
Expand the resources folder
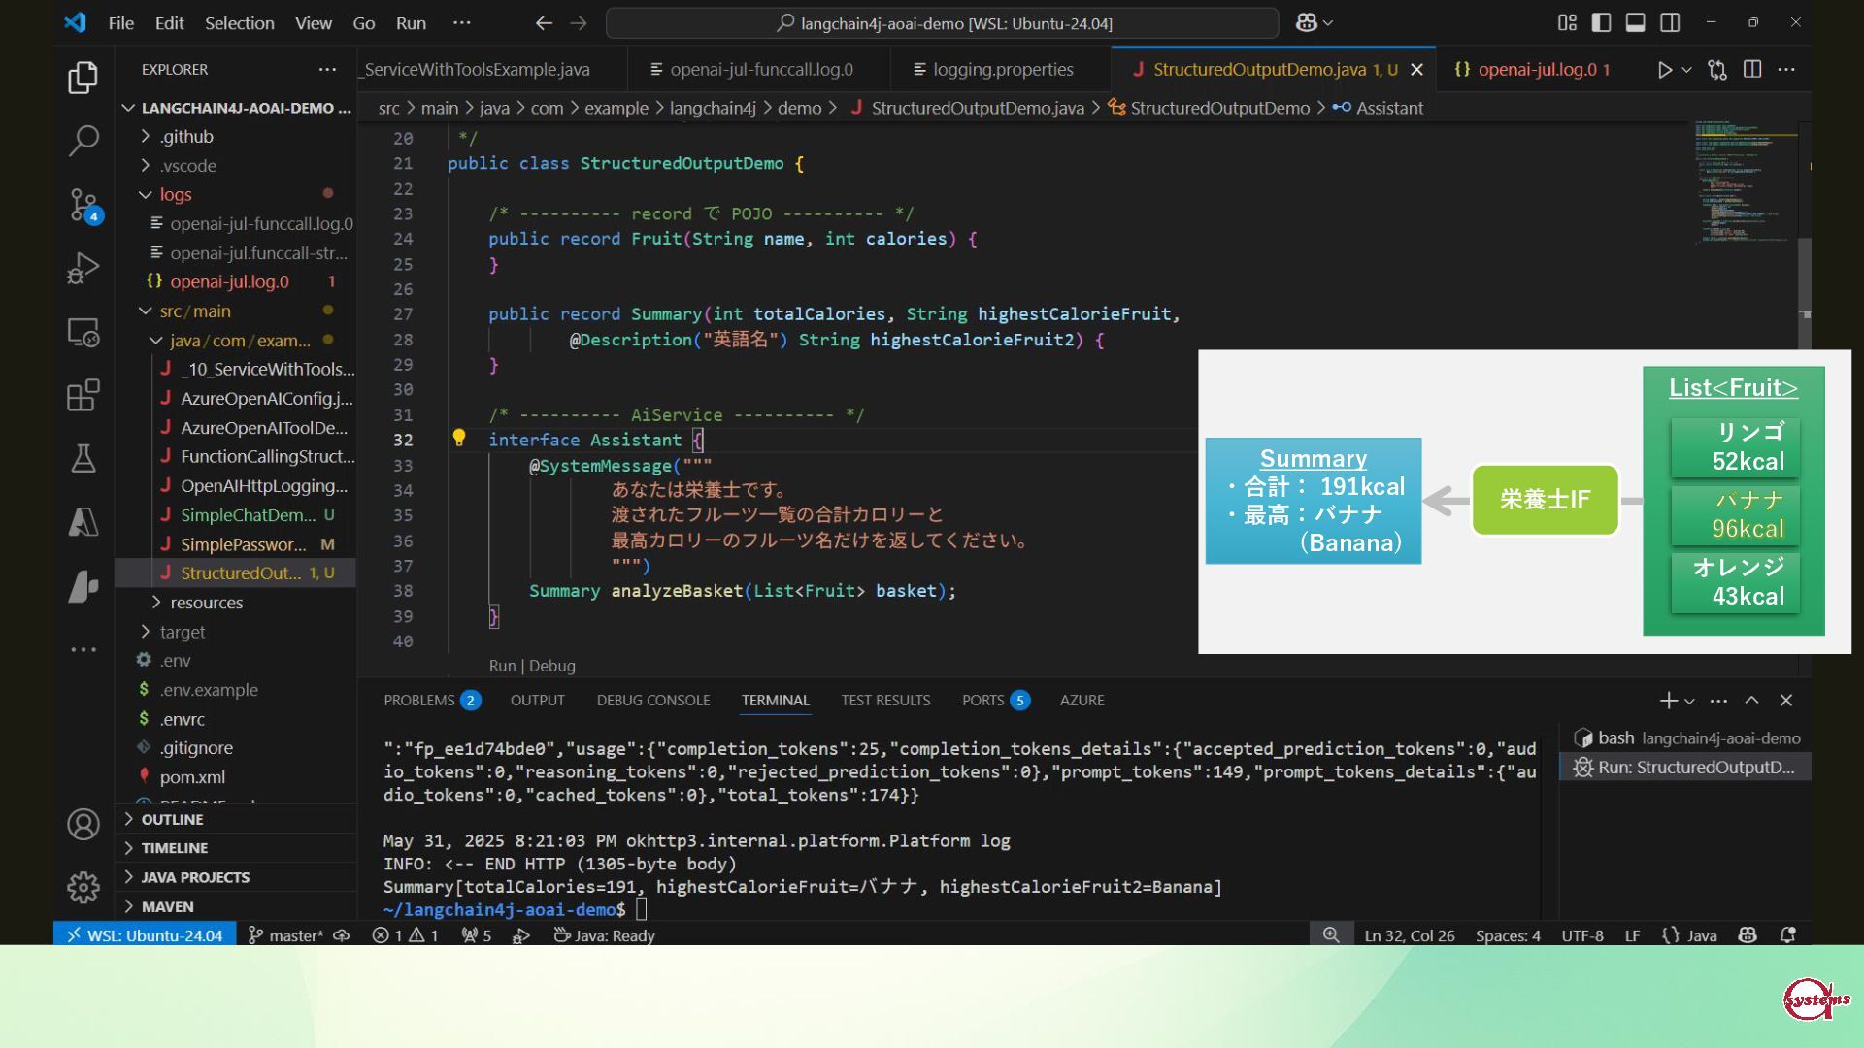[235, 602]
